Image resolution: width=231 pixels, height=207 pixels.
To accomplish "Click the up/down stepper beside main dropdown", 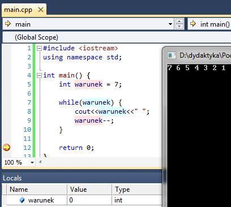I will click(x=179, y=24).
